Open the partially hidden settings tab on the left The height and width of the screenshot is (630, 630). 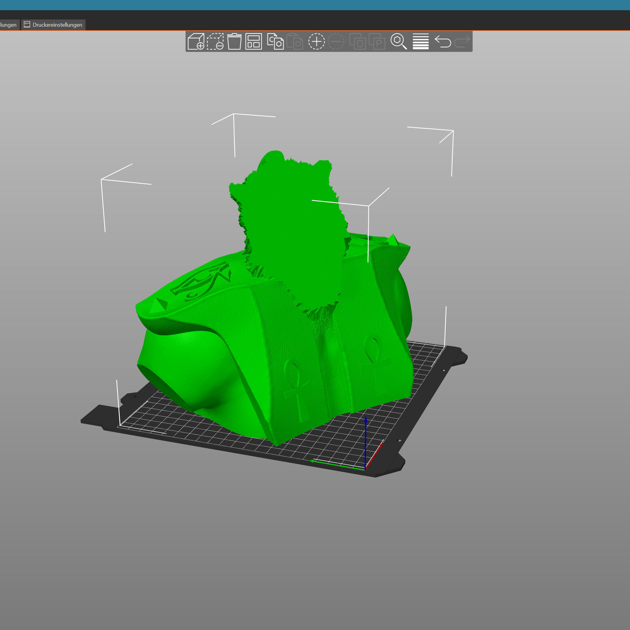pyautogui.click(x=8, y=25)
